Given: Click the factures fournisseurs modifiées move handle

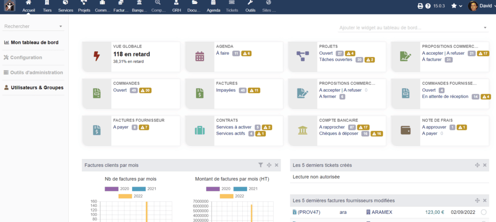Looking at the screenshot, I should pos(477,201).
